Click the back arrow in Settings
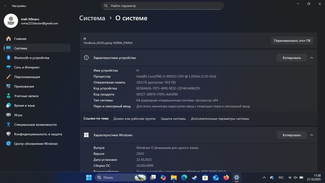The image size is (325, 183). (x=6, y=6)
